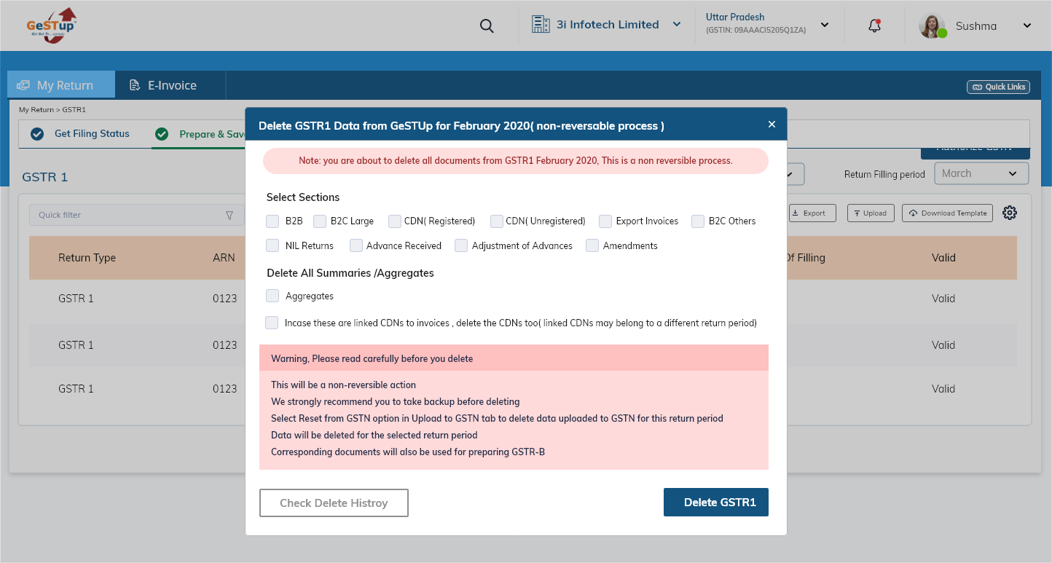Check the B2B section checkbox
The height and width of the screenshot is (563, 1052).
tap(272, 221)
